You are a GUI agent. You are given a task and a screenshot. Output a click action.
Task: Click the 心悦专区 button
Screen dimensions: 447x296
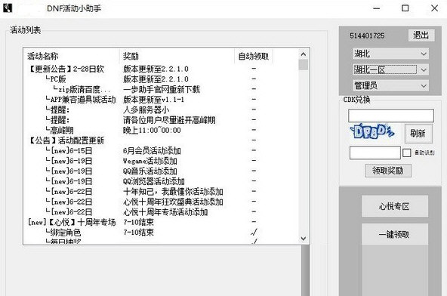pyautogui.click(x=395, y=206)
